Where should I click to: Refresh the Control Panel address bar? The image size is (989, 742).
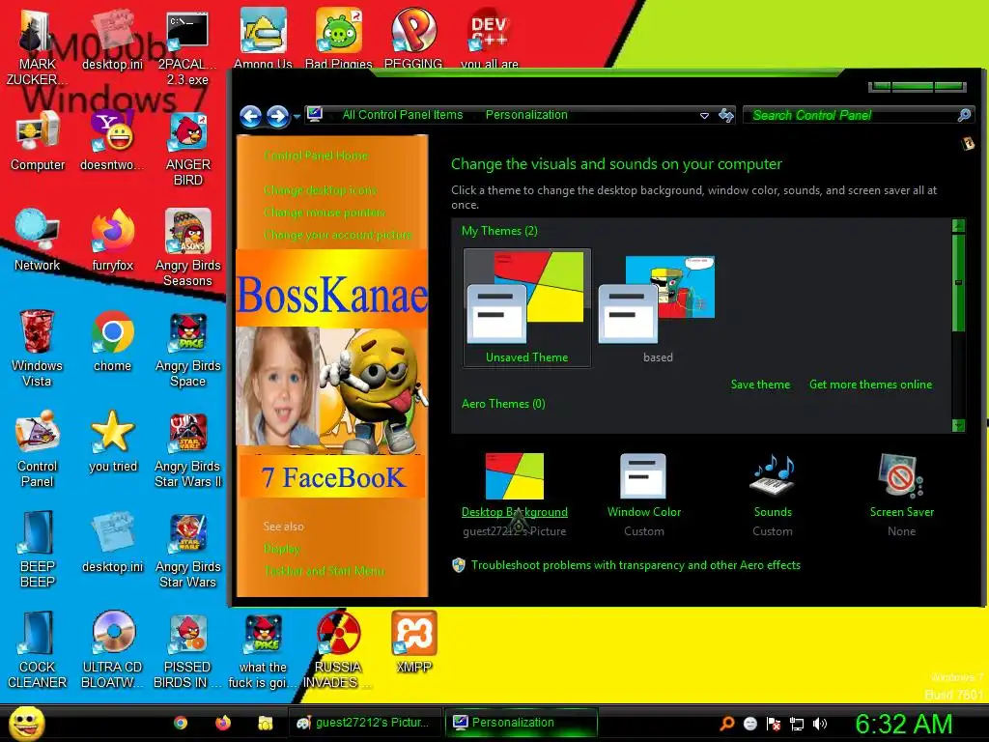click(x=726, y=115)
